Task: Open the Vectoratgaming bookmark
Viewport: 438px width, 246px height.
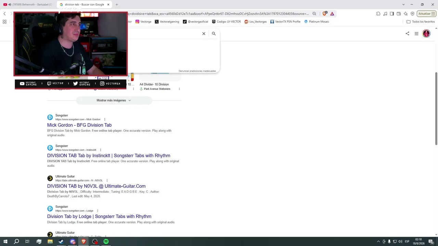Action: [167, 22]
